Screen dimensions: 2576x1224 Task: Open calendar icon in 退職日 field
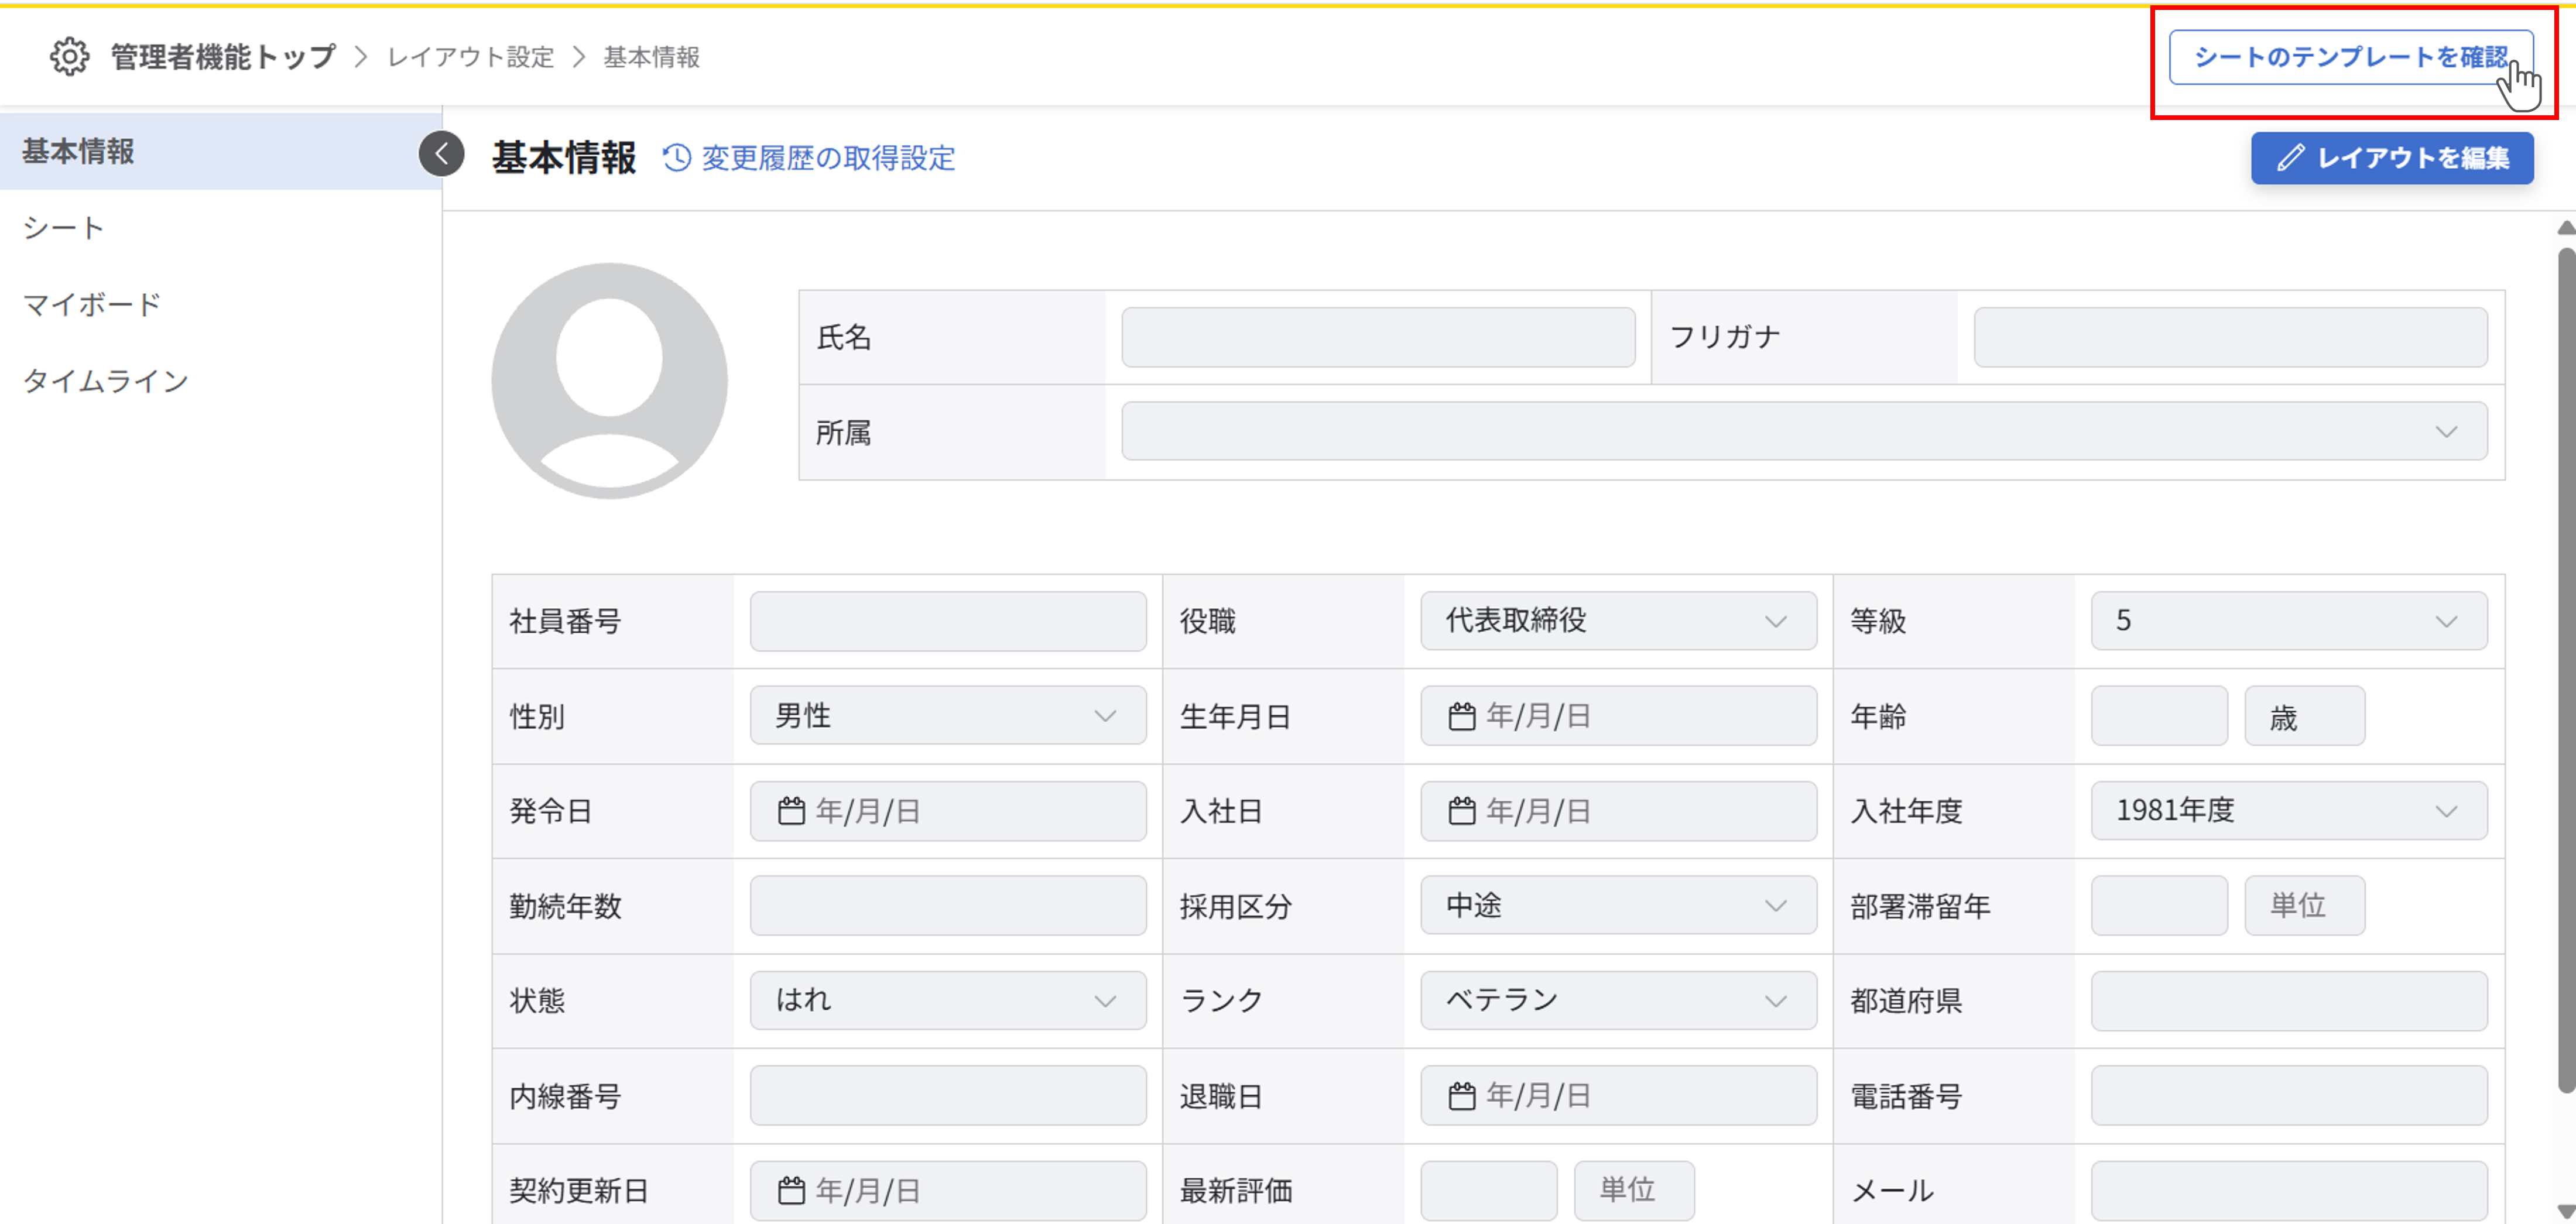1462,1096
